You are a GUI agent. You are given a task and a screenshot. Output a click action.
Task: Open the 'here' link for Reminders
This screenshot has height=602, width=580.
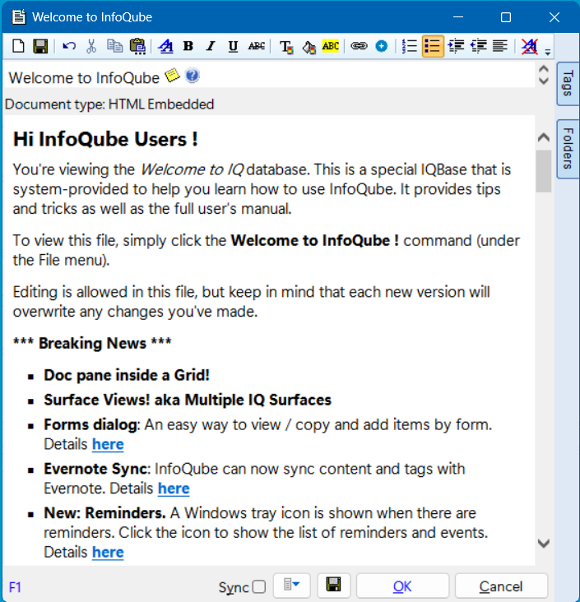pos(108,552)
